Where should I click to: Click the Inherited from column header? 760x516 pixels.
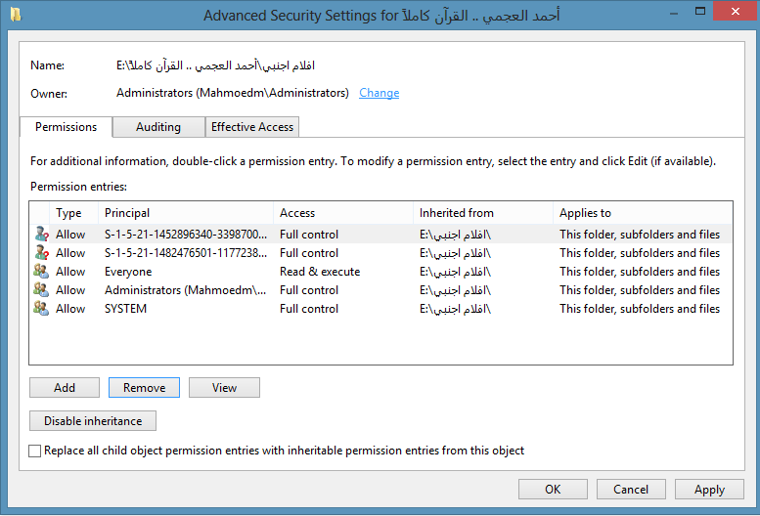click(483, 213)
